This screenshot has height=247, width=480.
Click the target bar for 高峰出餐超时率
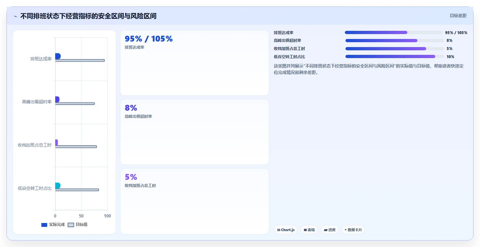point(75,104)
